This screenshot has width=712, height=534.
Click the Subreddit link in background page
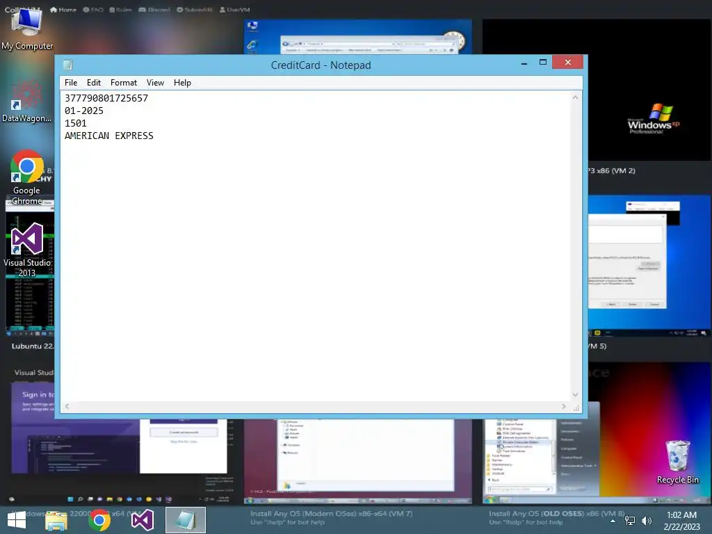(x=195, y=10)
